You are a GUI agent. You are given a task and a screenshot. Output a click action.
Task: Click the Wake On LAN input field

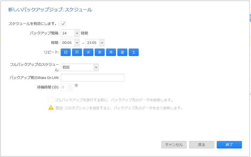click(x=93, y=78)
